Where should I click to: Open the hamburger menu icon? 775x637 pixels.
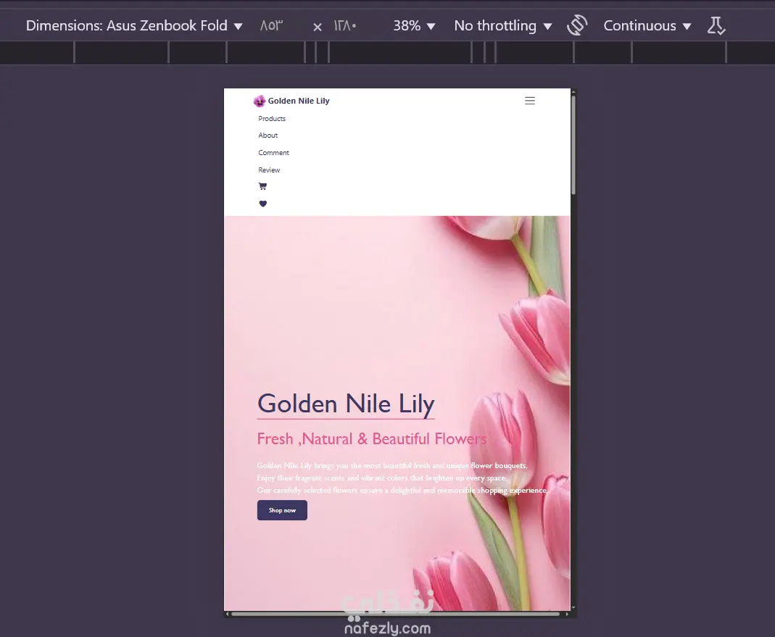coord(529,101)
